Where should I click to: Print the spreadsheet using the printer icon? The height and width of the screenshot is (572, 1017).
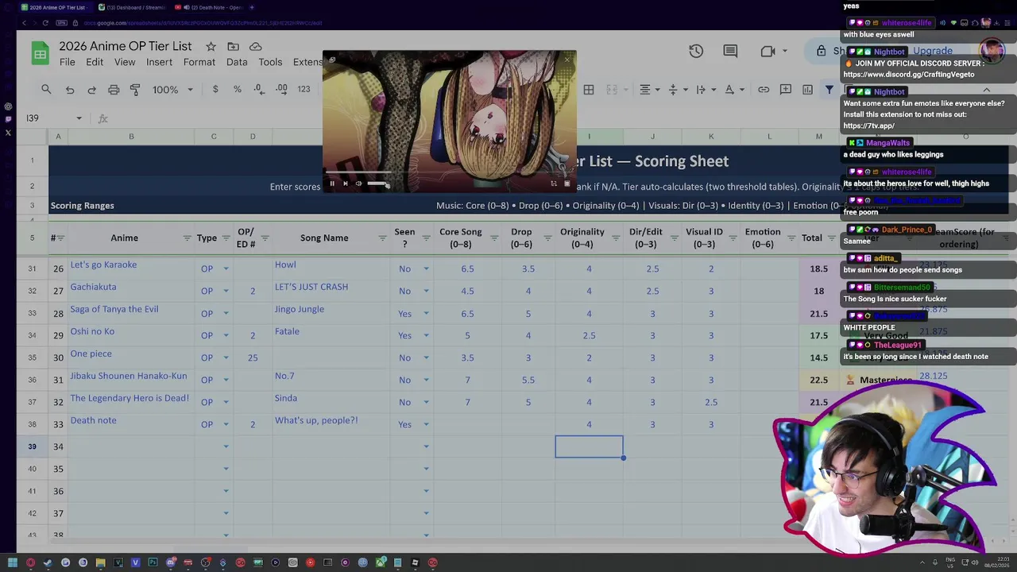coord(114,90)
